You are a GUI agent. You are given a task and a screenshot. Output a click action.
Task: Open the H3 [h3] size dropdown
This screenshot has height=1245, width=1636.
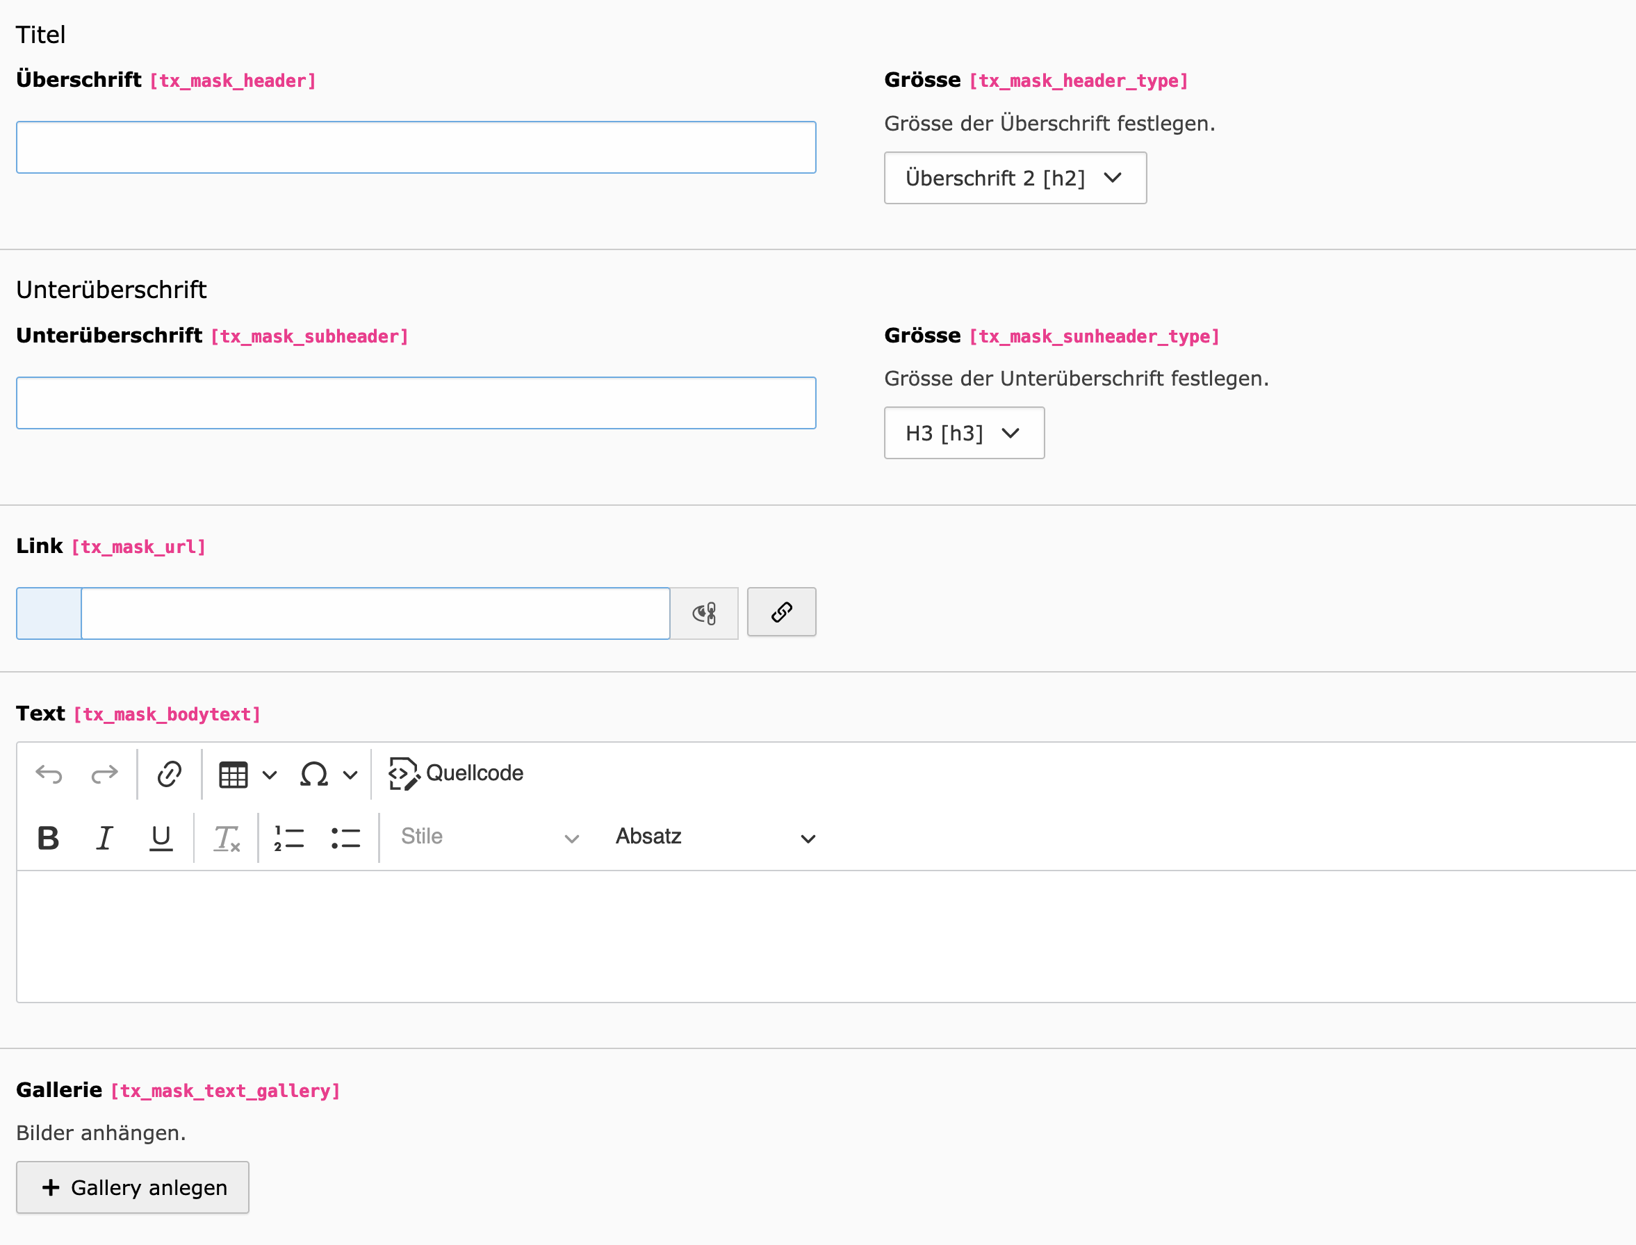click(x=964, y=433)
